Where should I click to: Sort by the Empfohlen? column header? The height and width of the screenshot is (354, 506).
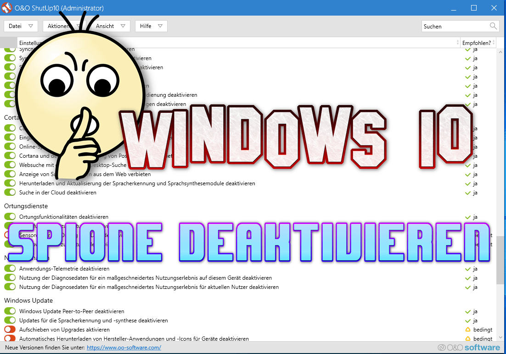tap(476, 43)
